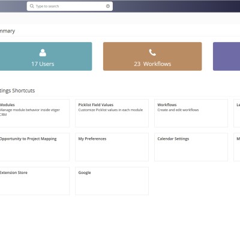Open the Workflows shortcut card

pyautogui.click(x=191, y=113)
